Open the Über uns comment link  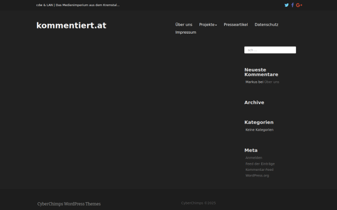[272, 82]
